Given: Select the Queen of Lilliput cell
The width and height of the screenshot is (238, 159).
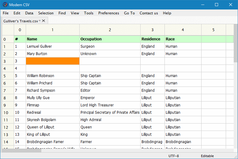Looking at the screenshot, I should coord(52,127).
